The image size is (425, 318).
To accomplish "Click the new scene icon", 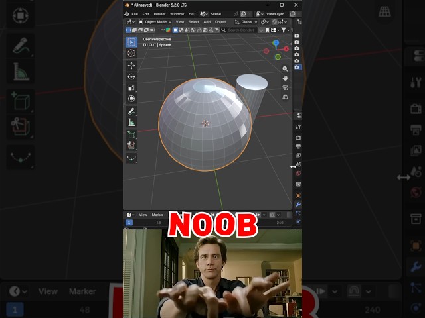I will pyautogui.click(x=244, y=14).
